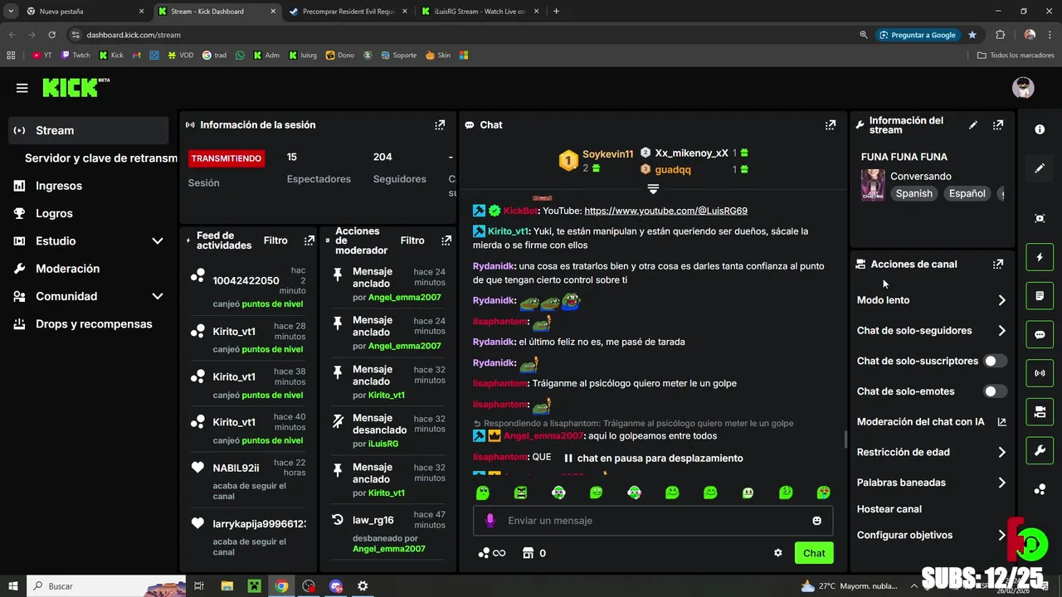Pop out the Chat panel

[x=830, y=125]
